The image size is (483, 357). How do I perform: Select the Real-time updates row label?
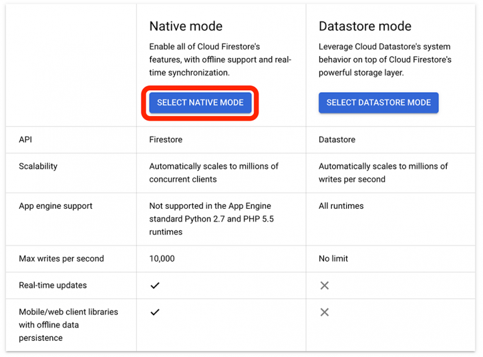tap(53, 285)
